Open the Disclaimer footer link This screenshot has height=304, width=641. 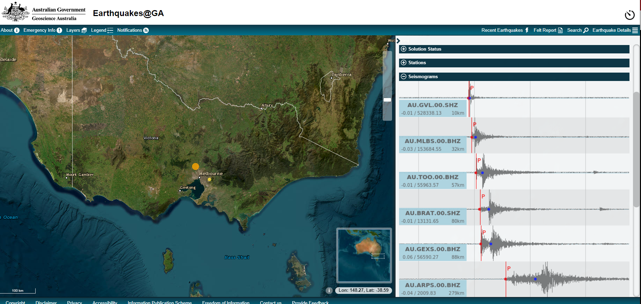click(x=46, y=302)
